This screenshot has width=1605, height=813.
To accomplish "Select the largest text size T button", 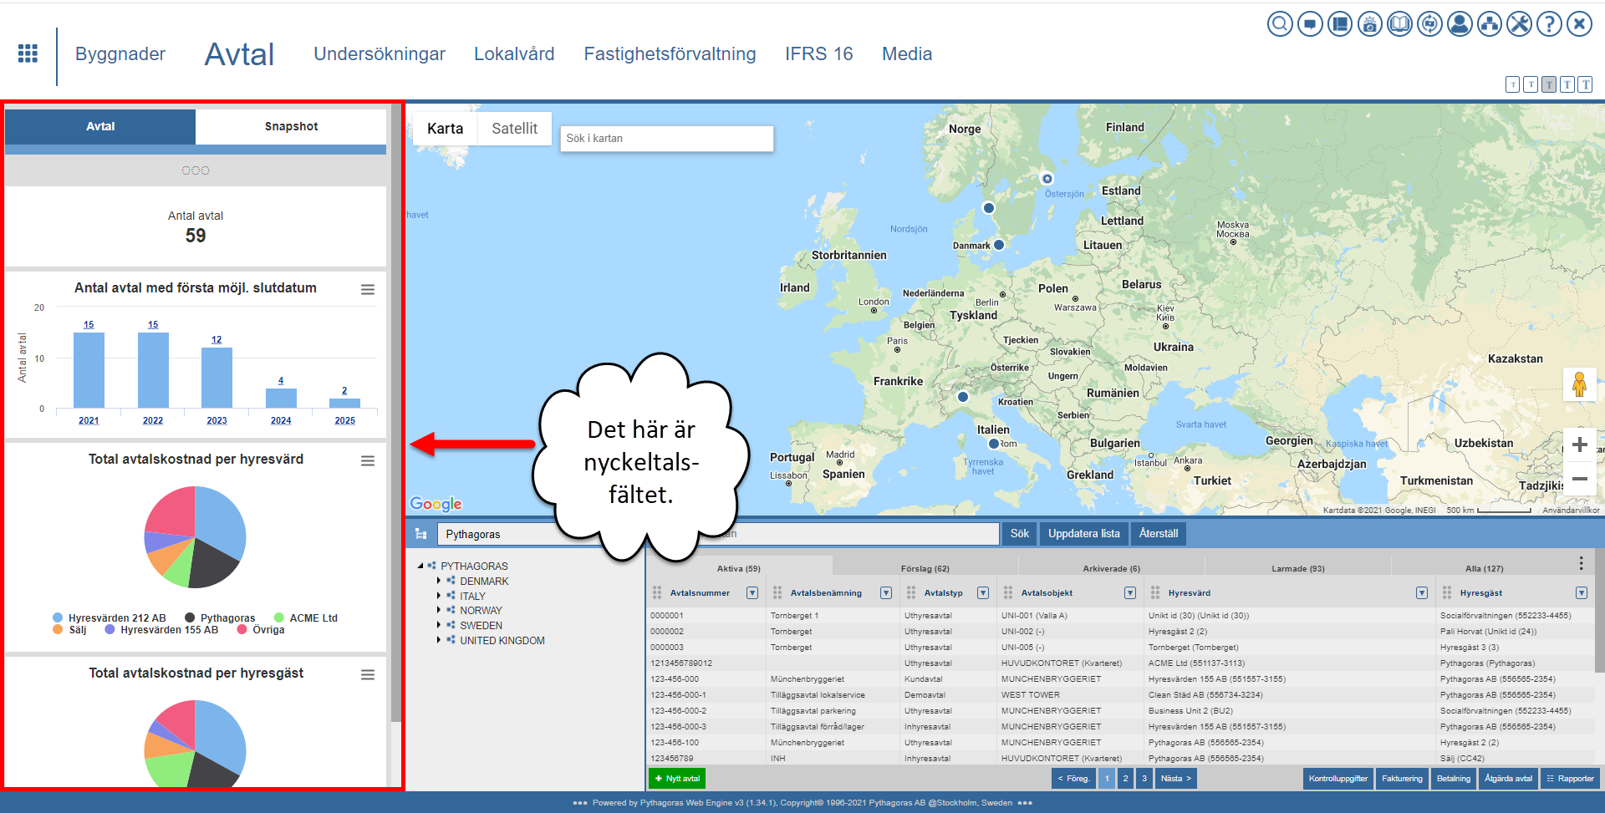I will (1586, 84).
